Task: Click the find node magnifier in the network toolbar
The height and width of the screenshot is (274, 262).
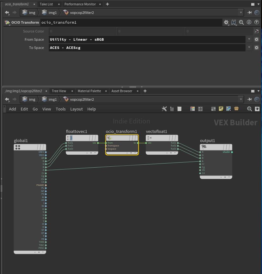Action: pos(249,109)
